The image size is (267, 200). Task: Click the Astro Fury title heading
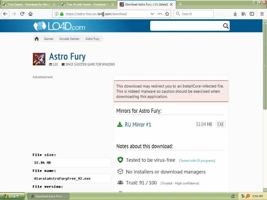(67, 57)
